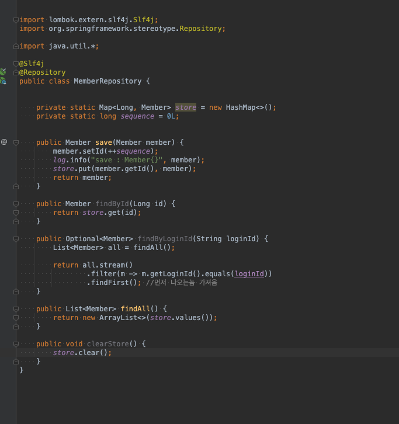Click 'String loginId' parameter in findByLoginId signature
The width and height of the screenshot is (399, 424).
click(226, 239)
